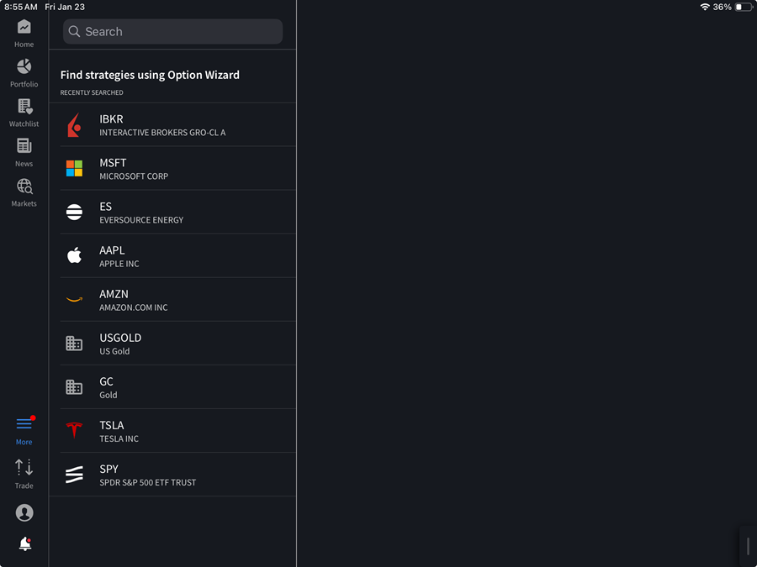Open the More menu with notification badge

point(24,429)
